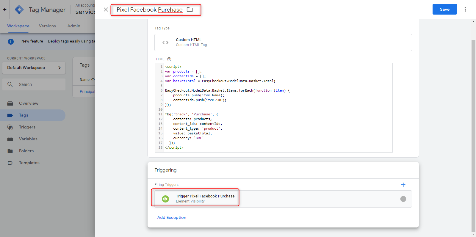Click the Triggers circular icon
The image size is (476, 237).
pyautogui.click(x=10, y=127)
